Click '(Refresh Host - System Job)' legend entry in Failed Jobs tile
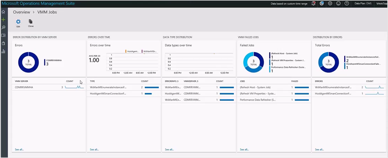The image size is (388, 158). pyautogui.click(x=283, y=55)
